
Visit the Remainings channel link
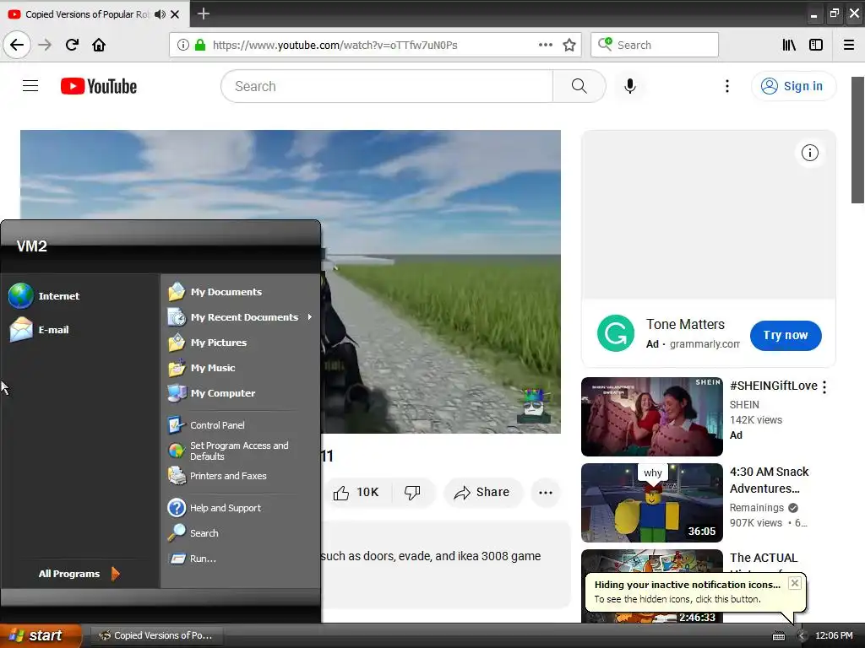click(756, 507)
